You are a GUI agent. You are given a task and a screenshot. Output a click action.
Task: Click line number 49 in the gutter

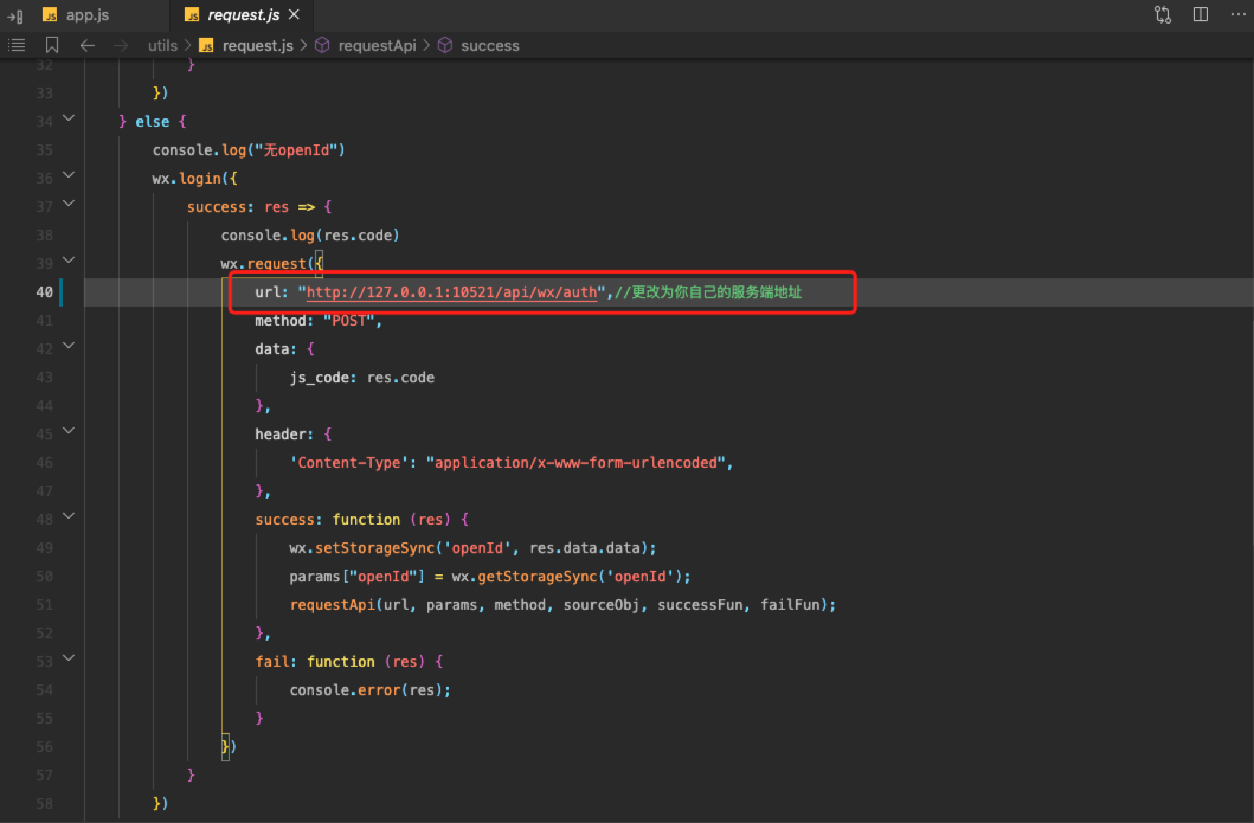pyautogui.click(x=44, y=548)
